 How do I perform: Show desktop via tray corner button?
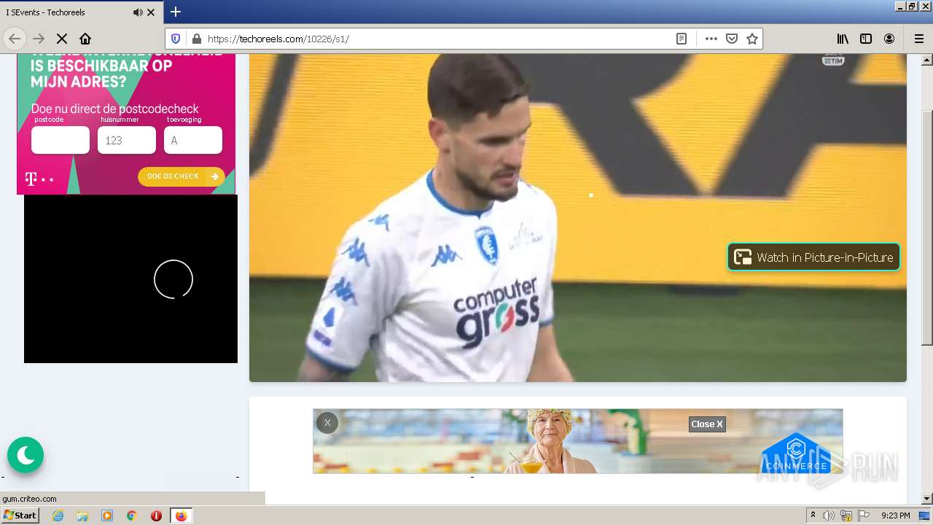tap(924, 516)
